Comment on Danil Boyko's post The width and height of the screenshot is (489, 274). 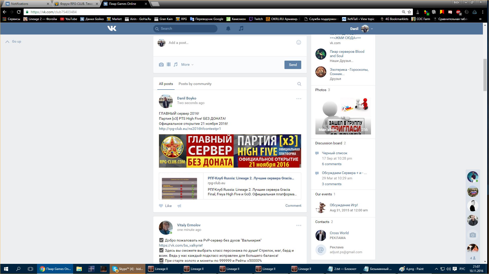tap(293, 205)
